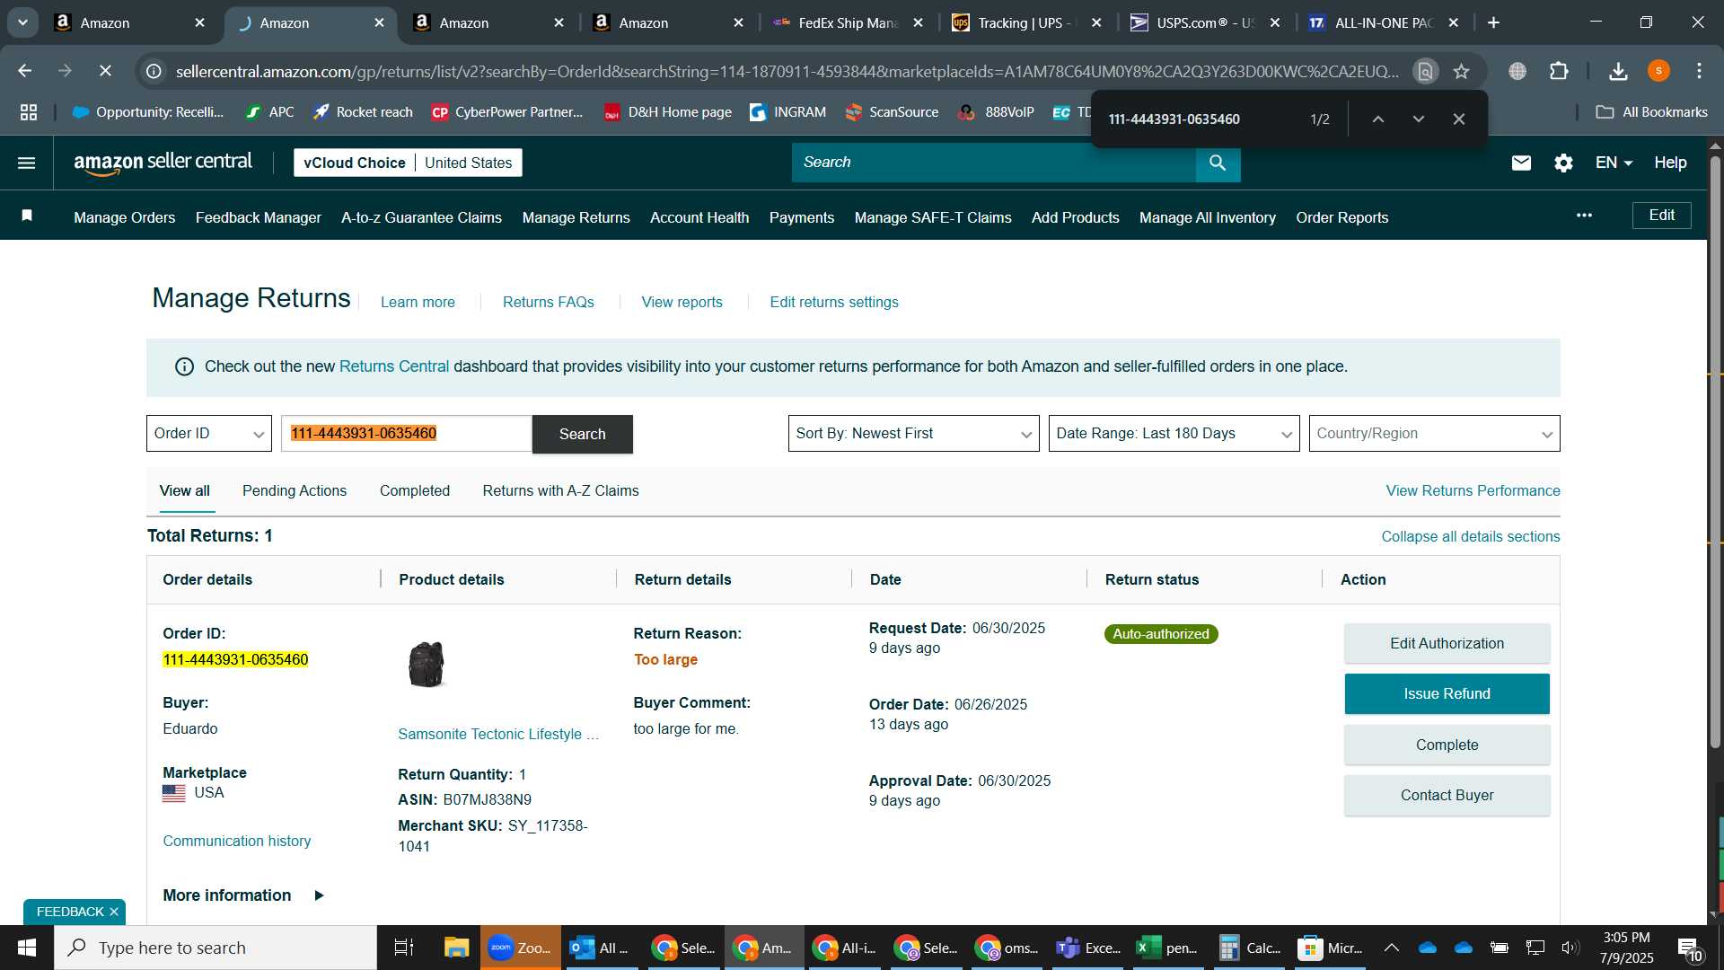Open File Explorer from taskbar

[456, 948]
